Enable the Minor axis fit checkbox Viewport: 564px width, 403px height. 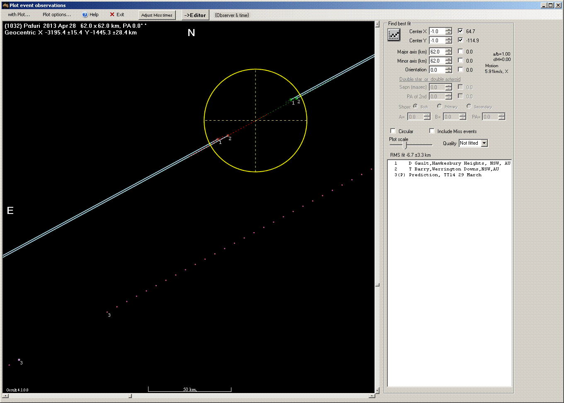click(460, 60)
